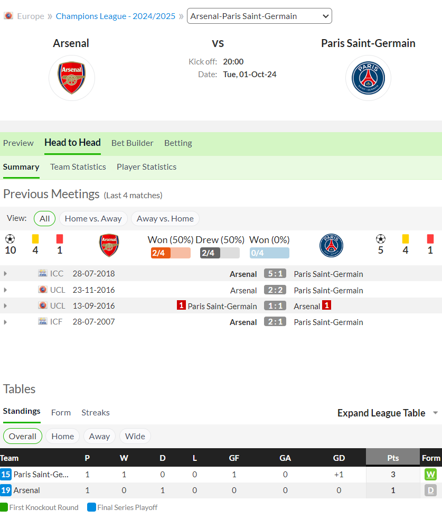
Task: Click the Europe flag icon in breadcrumb
Action: click(x=8, y=16)
